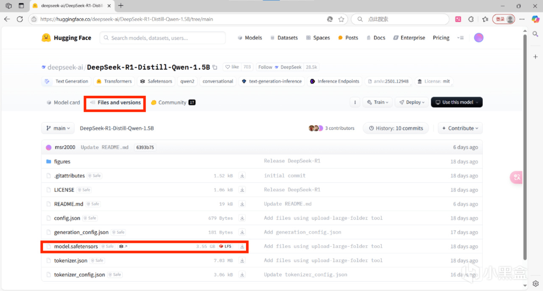The width and height of the screenshot is (543, 291).
Task: Follow DeepSeek with the Follow button
Action: tap(280, 67)
